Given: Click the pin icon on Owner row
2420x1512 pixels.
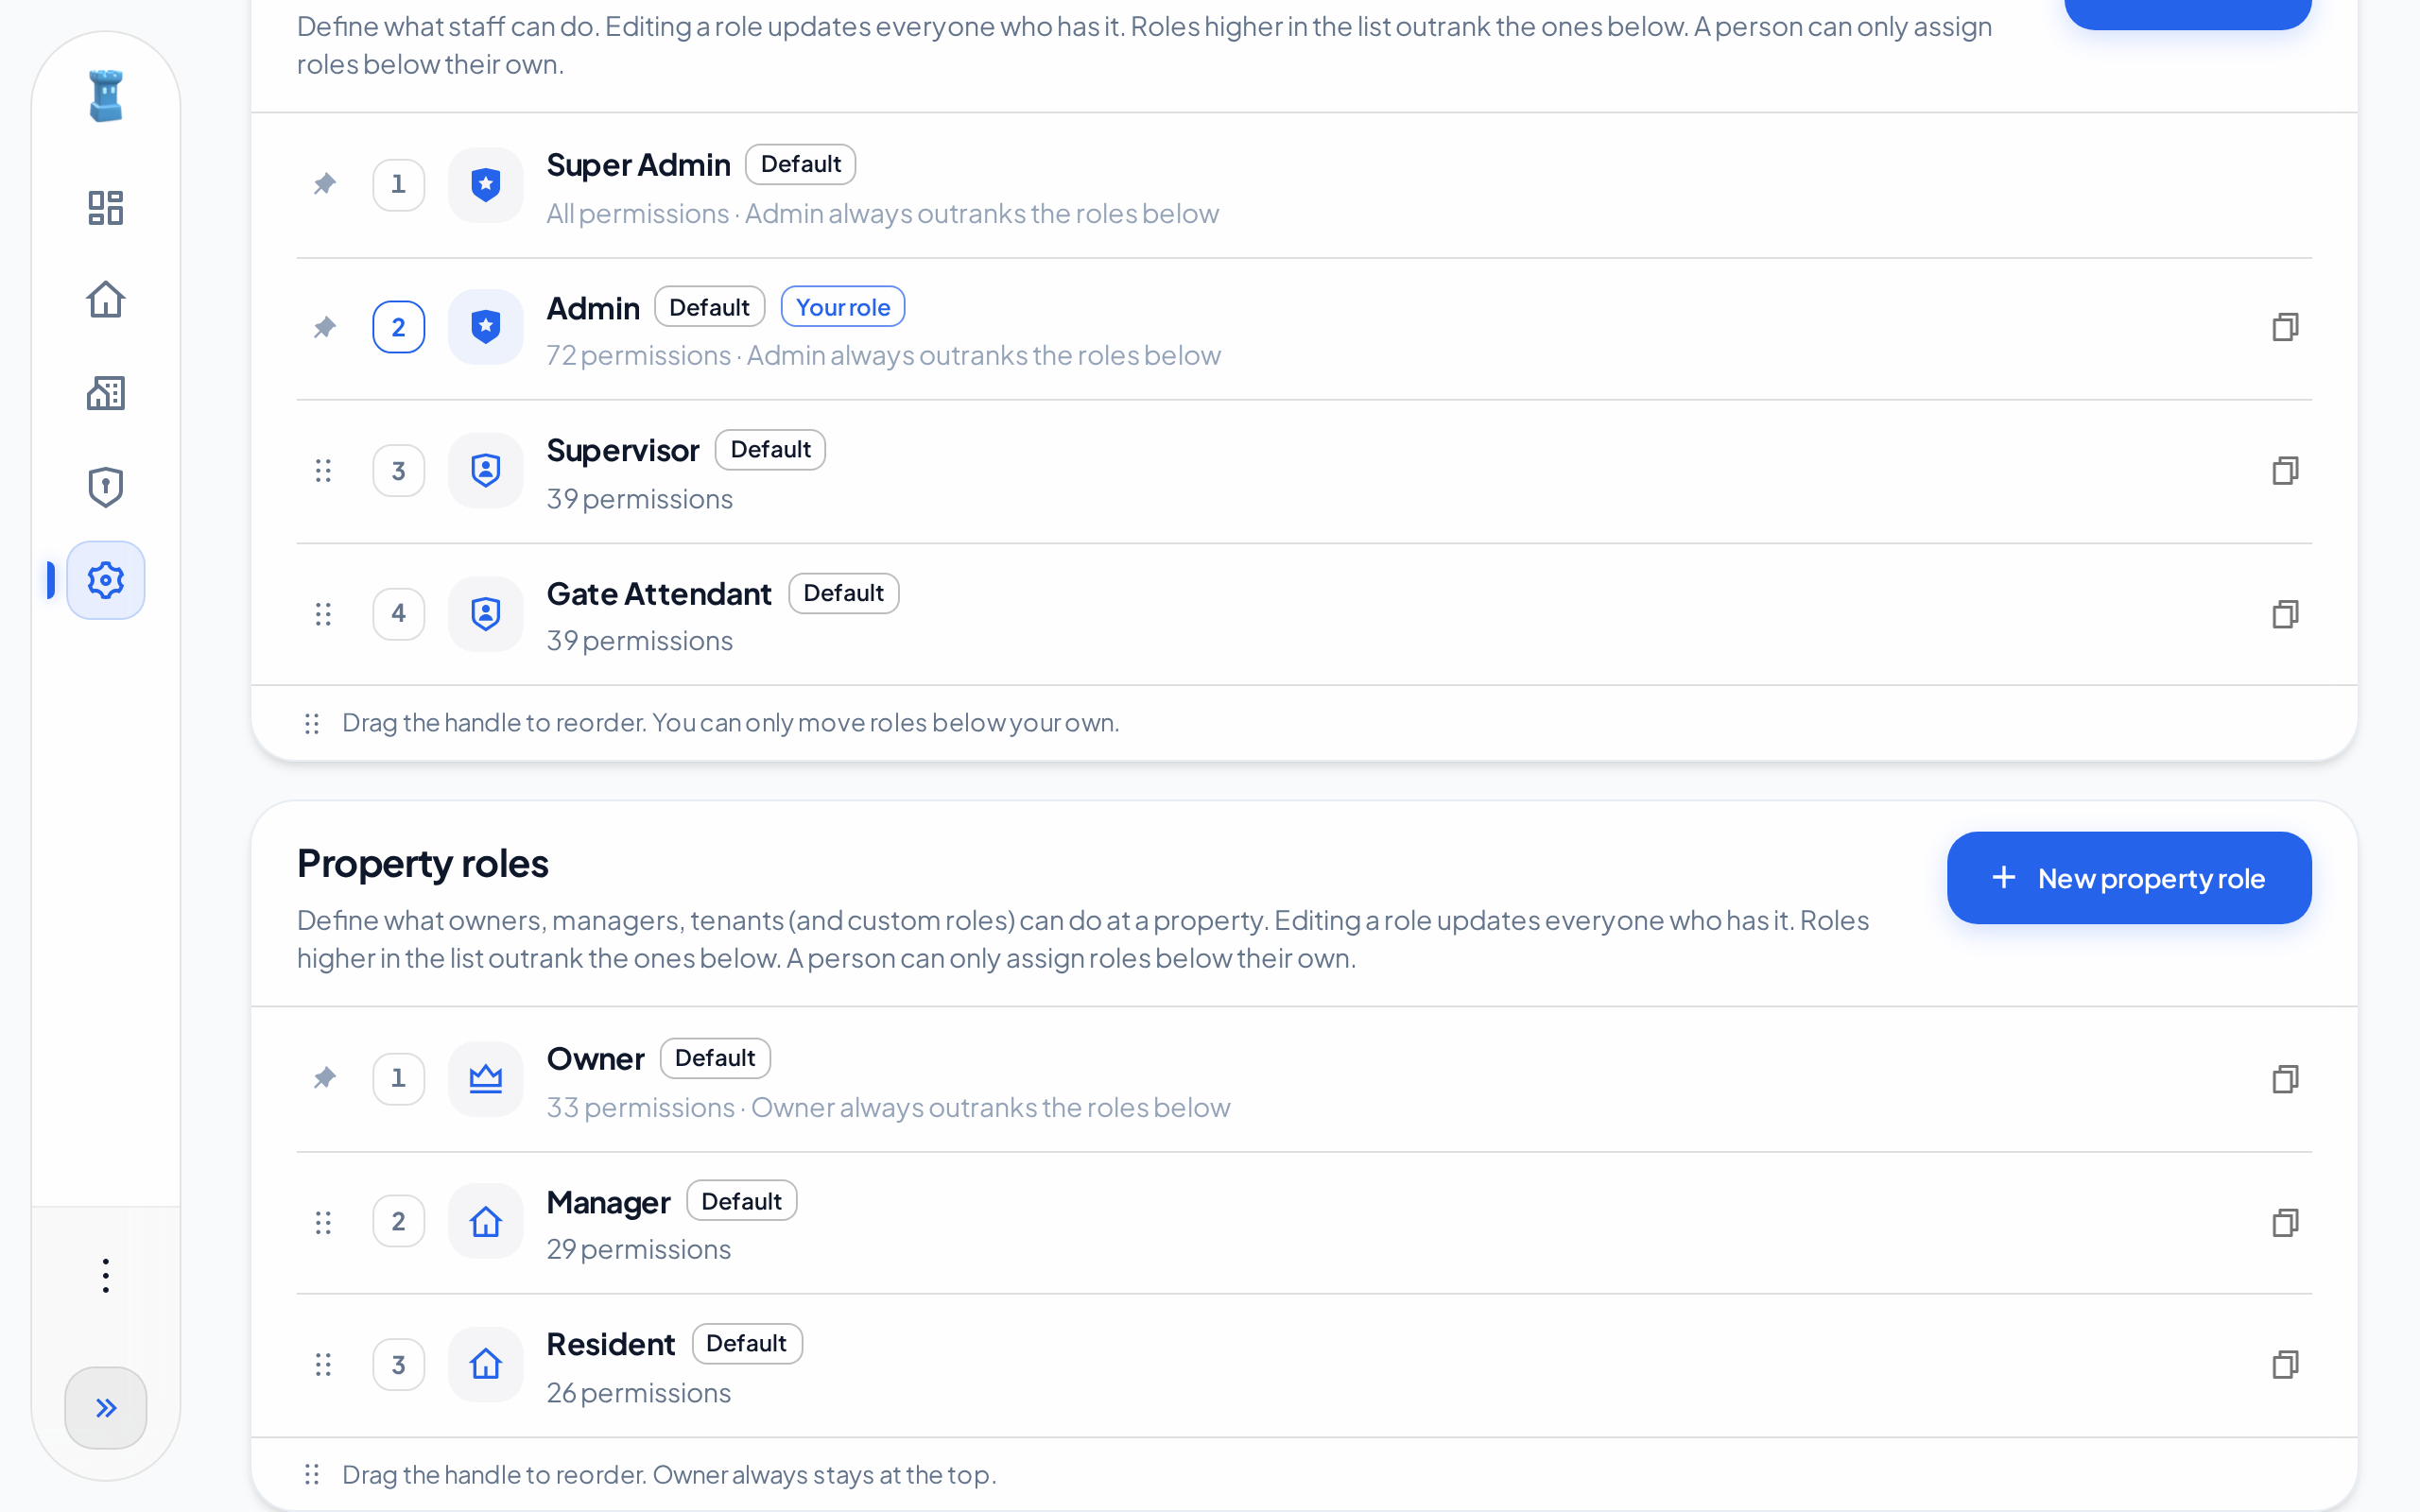Looking at the screenshot, I should click(x=324, y=1078).
